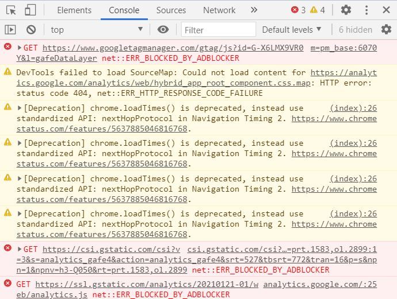The width and height of the screenshot is (397, 299).
Task: Focus the Filter input field
Action: 218,30
